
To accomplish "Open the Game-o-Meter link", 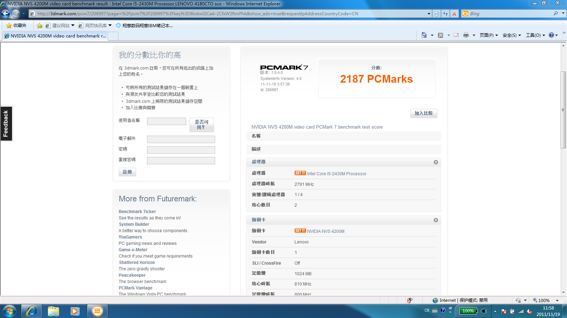I will (x=133, y=250).
